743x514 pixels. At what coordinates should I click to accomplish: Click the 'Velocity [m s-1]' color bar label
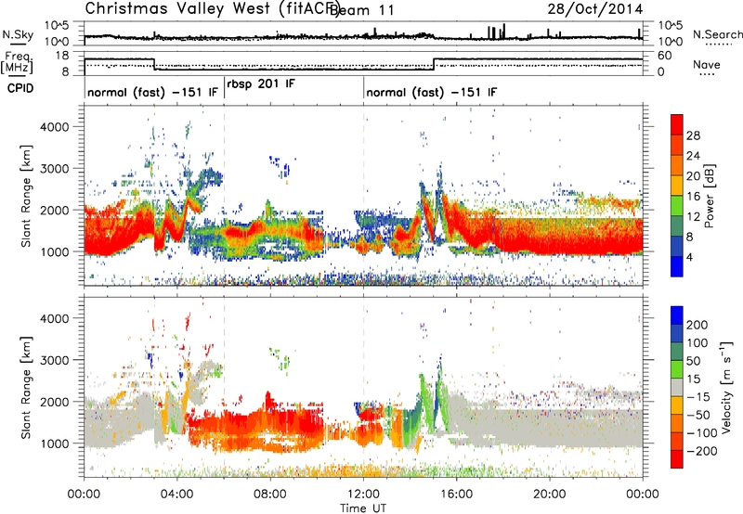coord(725,387)
